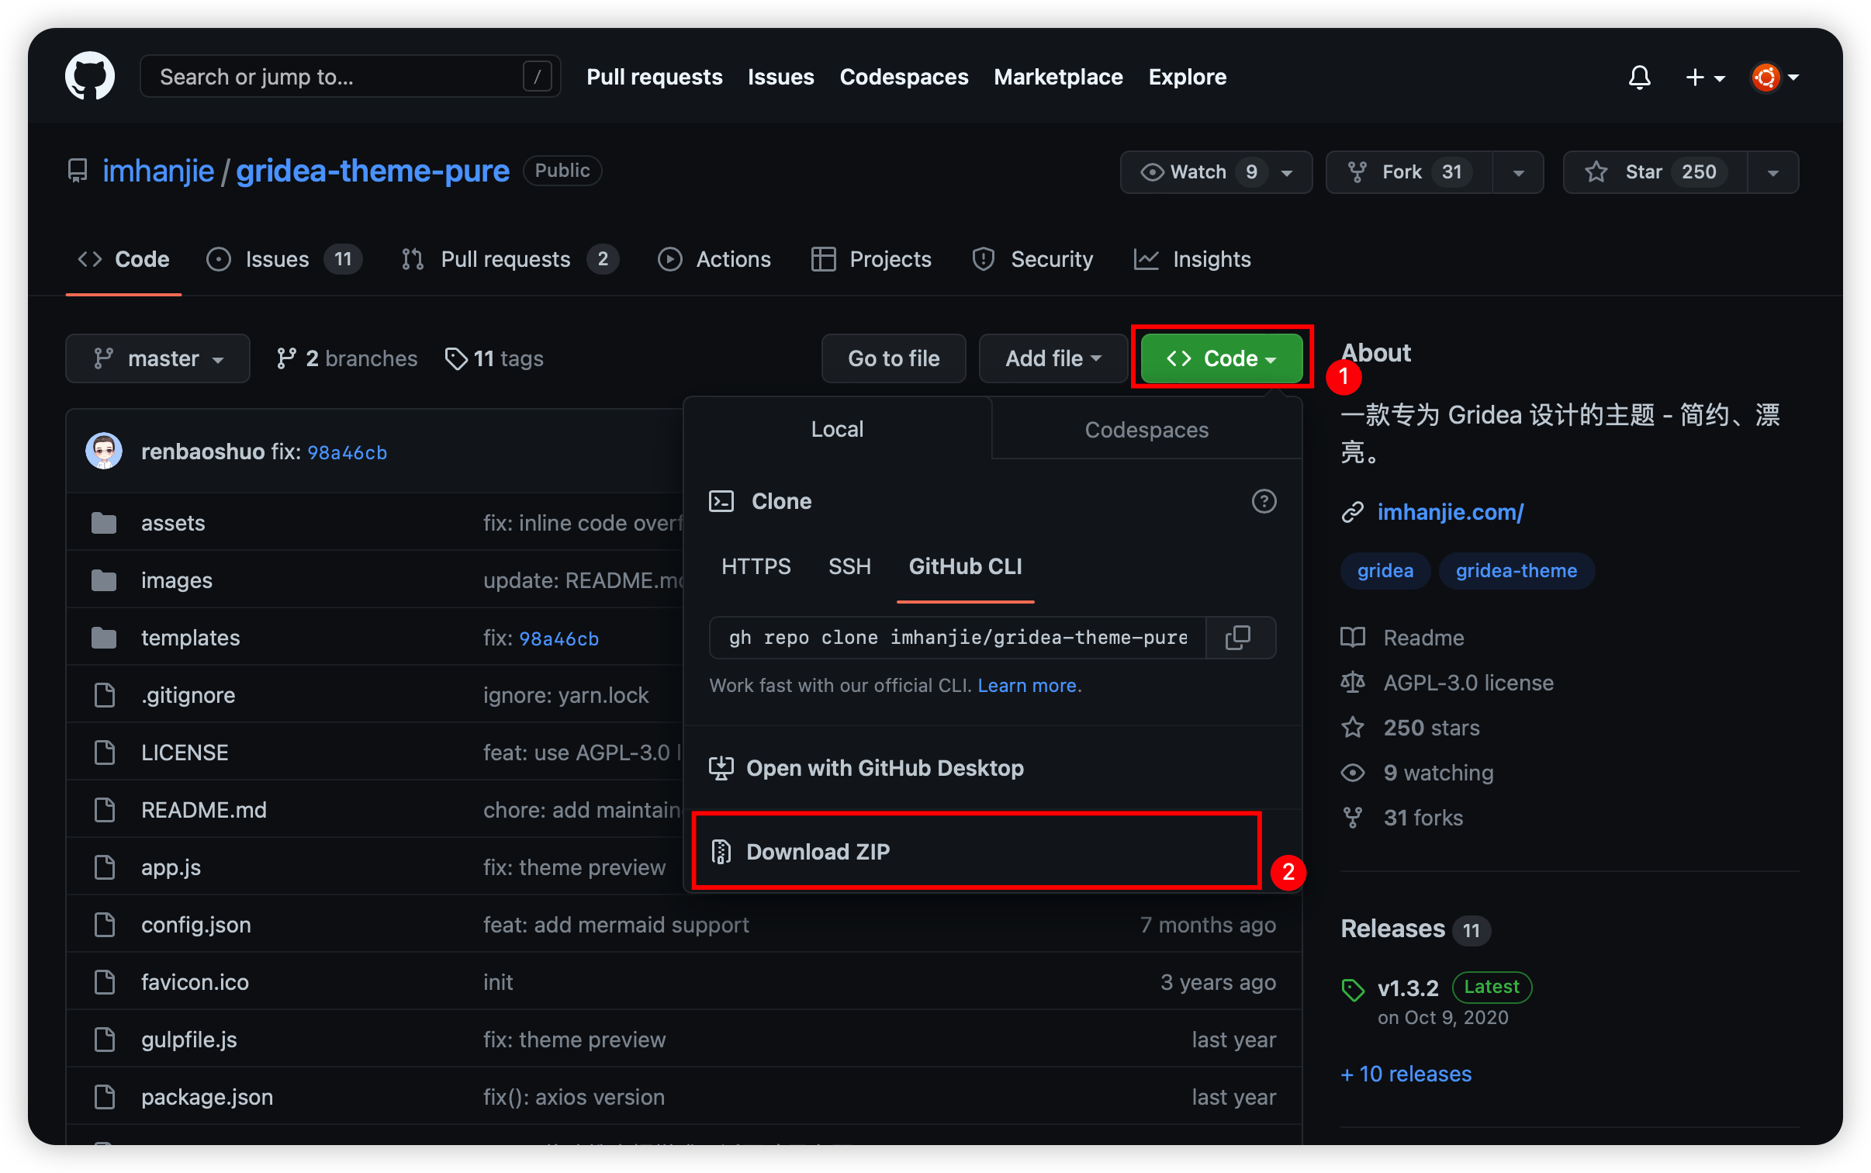
Task: Select the Local tab in Code popup
Action: (x=837, y=429)
